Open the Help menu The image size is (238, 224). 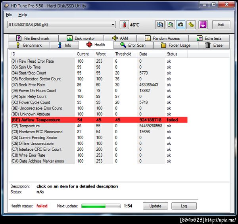point(23,15)
